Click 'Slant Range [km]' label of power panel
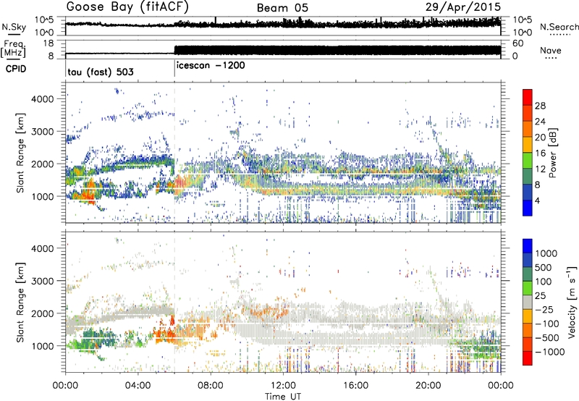 tap(20, 153)
